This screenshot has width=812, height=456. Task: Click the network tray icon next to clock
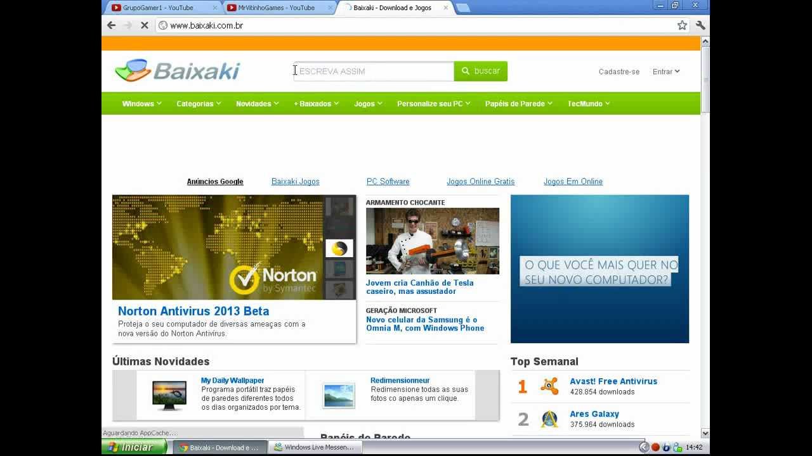677,447
